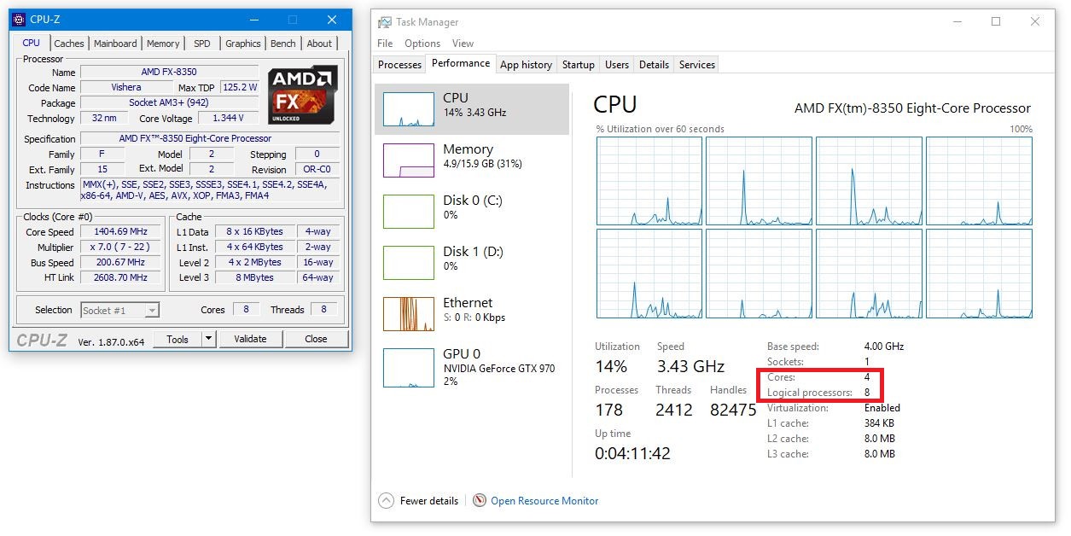
Task: Open the Tools dropdown arrow in CPU-Z
Action: click(208, 339)
